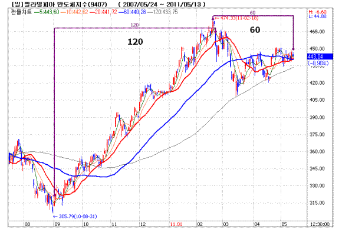The image size is (342, 236).
Task: Click the 305.79 low price annotation
Action: tap(75, 217)
